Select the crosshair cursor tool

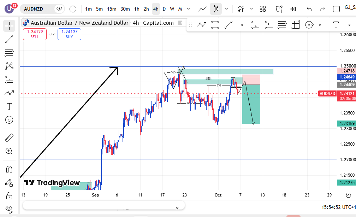(9, 26)
